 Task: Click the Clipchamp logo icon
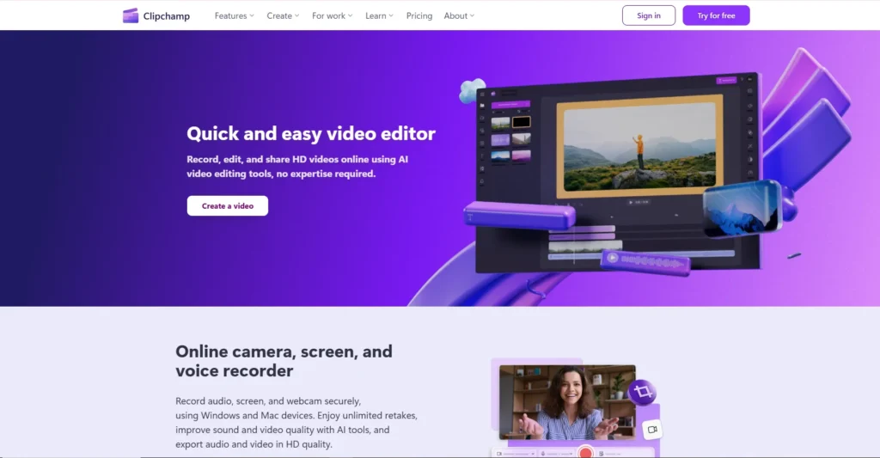[x=131, y=15]
